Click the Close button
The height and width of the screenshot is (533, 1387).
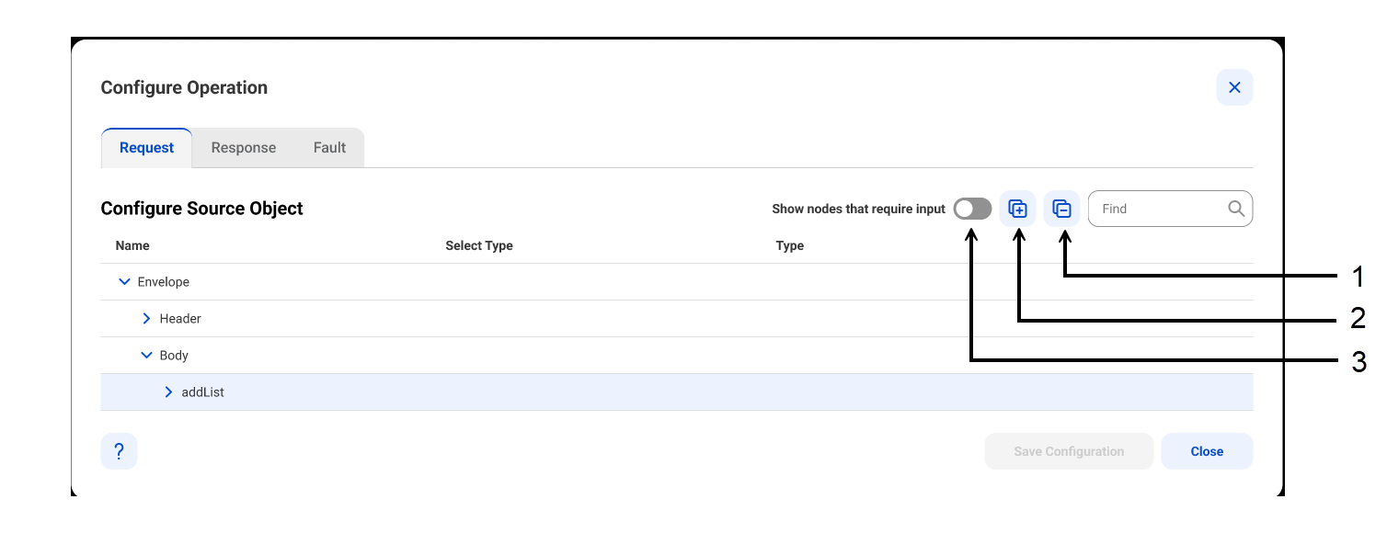click(1207, 451)
